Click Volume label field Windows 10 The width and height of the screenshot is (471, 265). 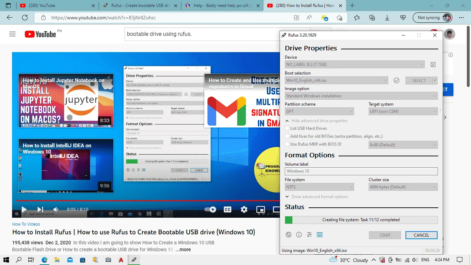[361, 171]
